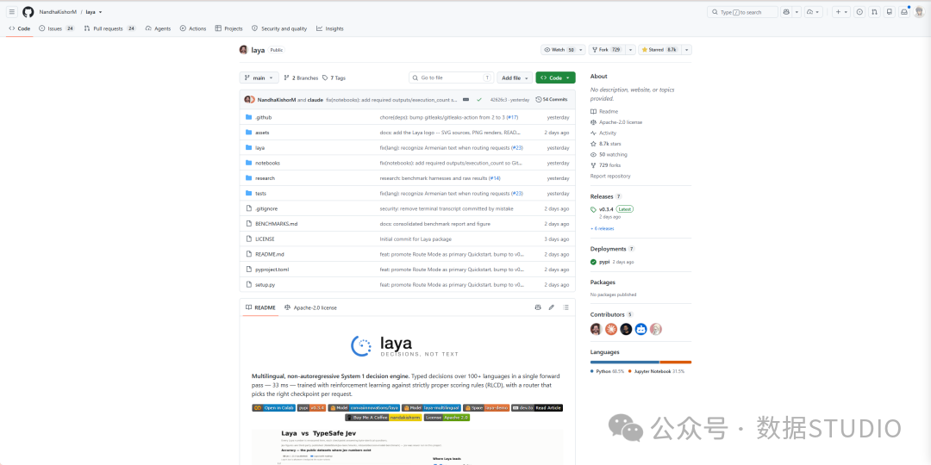Open the main branch selector
931x465 pixels.
tap(259, 77)
